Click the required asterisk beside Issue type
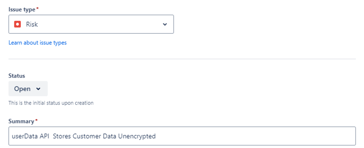364x148 pixels. point(37,9)
